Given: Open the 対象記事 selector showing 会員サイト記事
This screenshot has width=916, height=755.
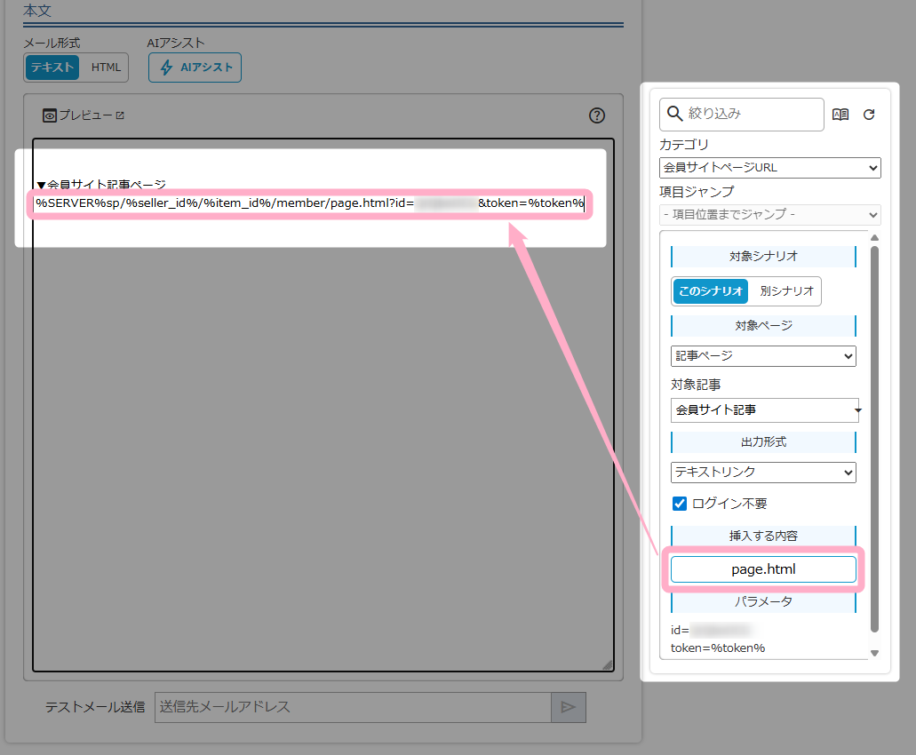Looking at the screenshot, I should pyautogui.click(x=764, y=410).
